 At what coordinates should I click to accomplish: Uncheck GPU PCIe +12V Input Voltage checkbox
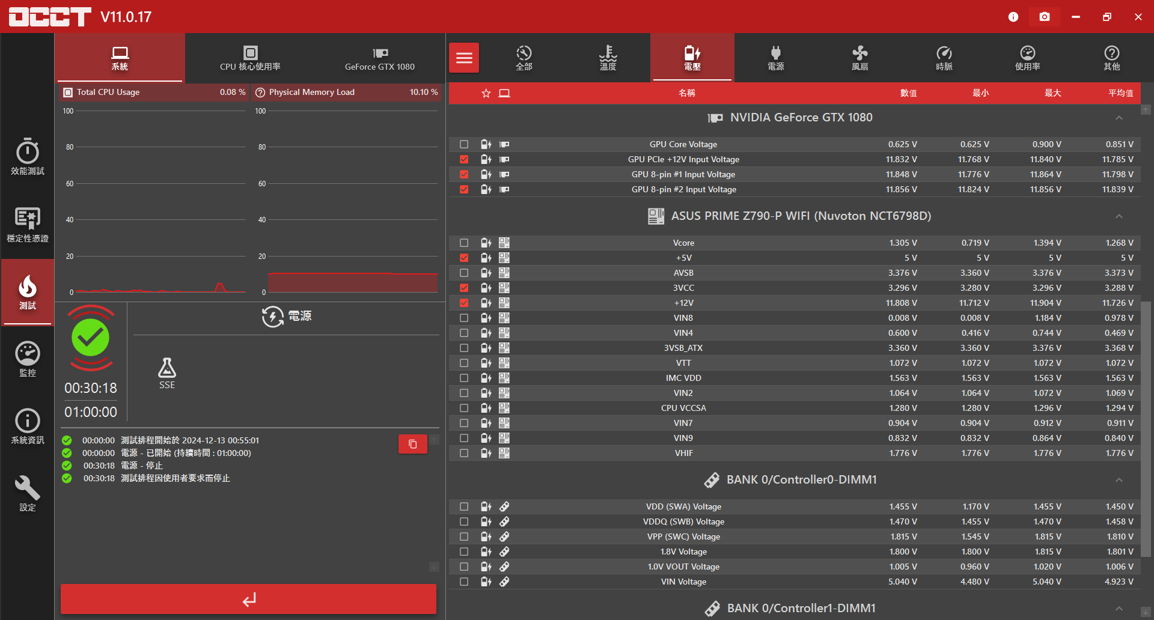click(x=464, y=159)
